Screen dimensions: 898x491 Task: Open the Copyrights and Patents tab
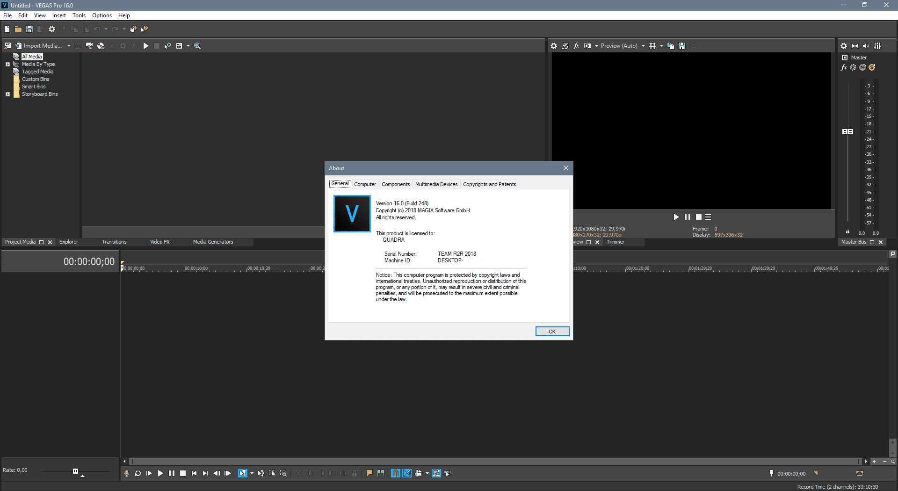[x=490, y=184]
